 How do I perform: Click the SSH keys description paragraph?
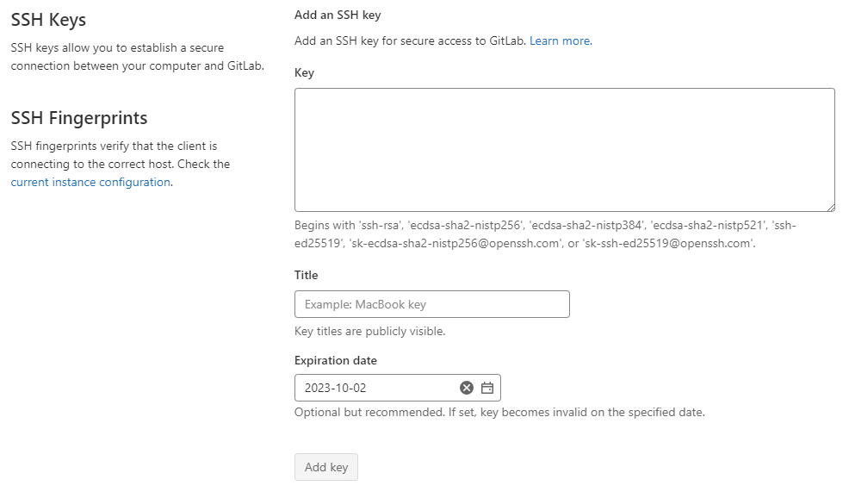(137, 57)
